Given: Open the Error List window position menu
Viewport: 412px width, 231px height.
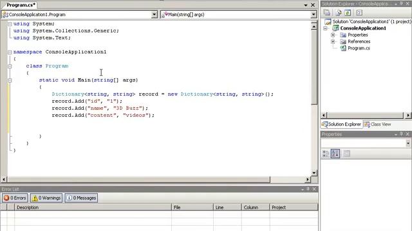Looking at the screenshot, I should pos(303,189).
